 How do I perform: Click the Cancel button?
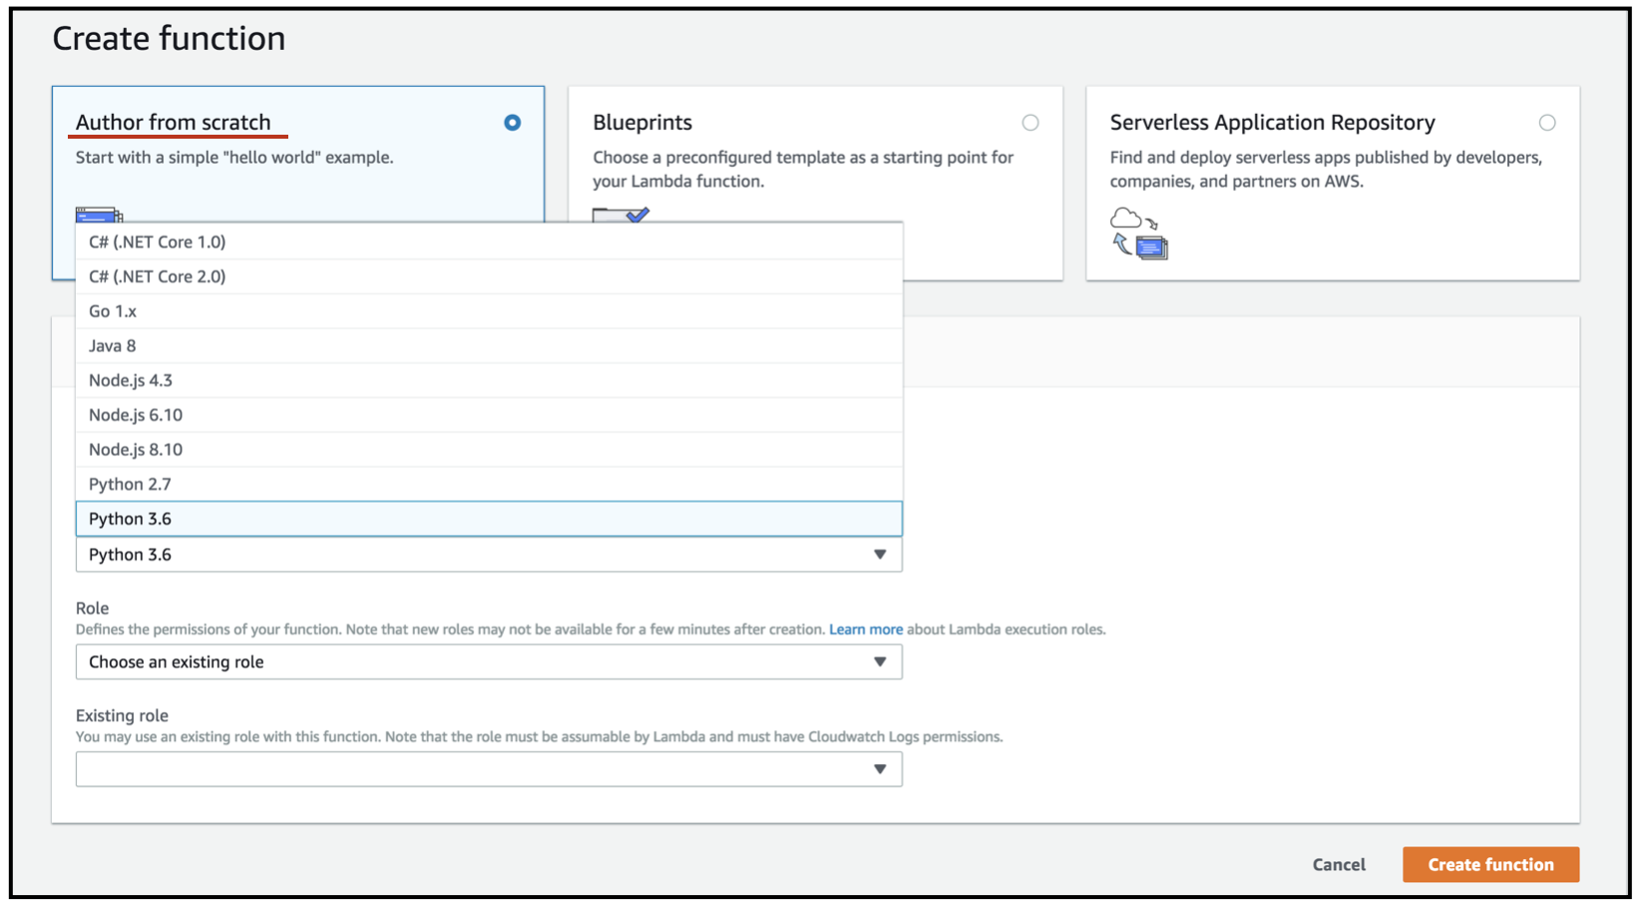coord(1339,865)
